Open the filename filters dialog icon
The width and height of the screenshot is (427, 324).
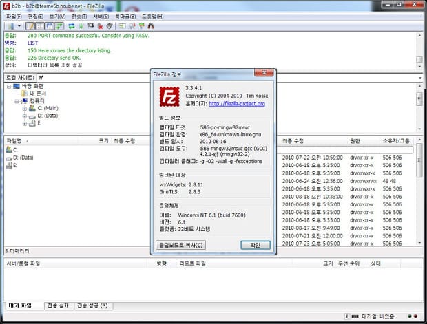point(122,26)
